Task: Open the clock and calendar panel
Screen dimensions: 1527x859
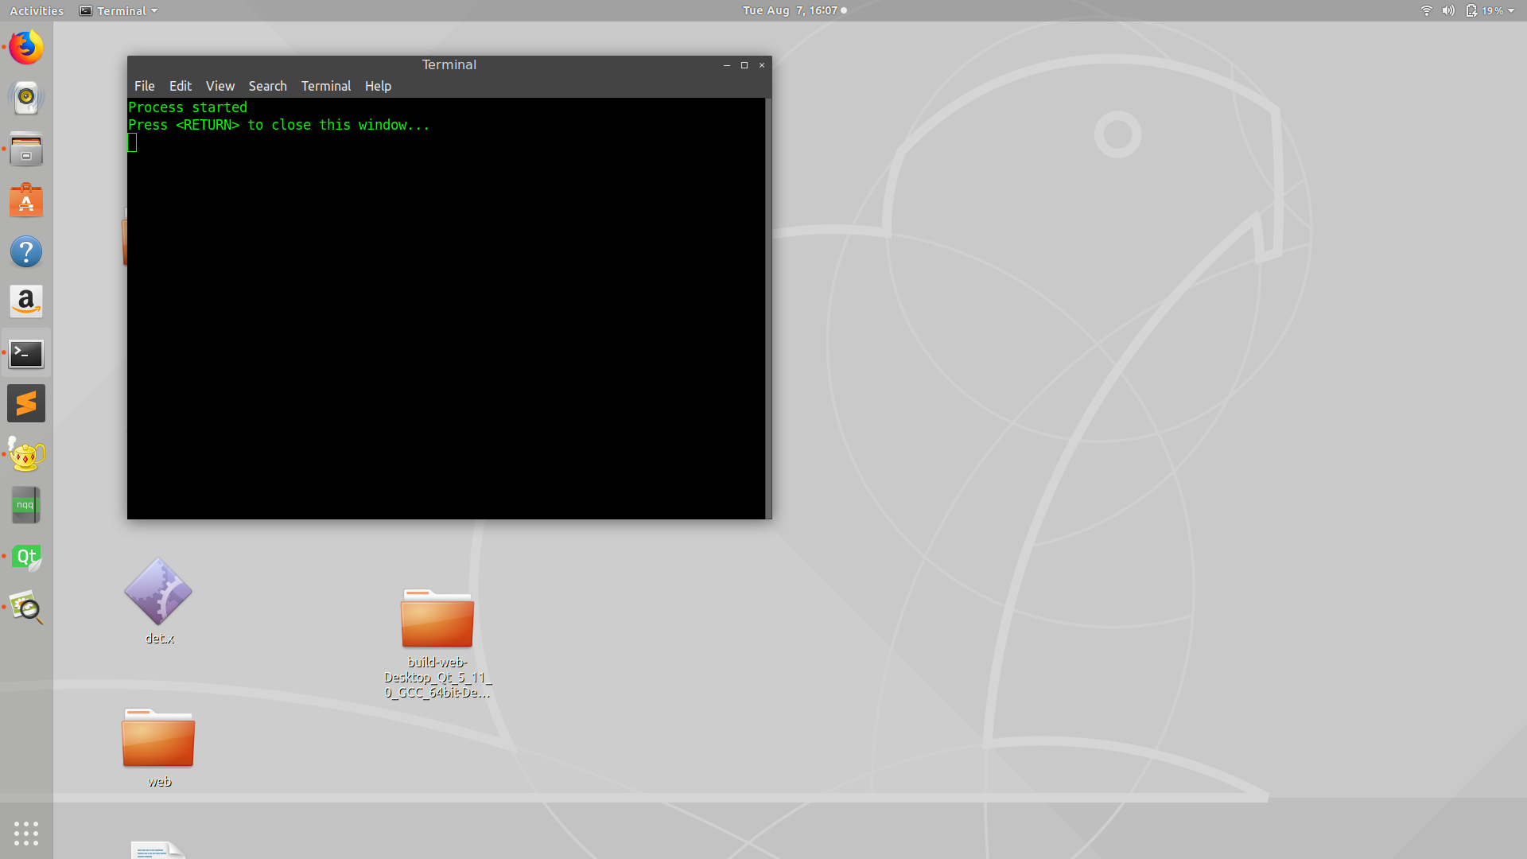Action: [790, 10]
